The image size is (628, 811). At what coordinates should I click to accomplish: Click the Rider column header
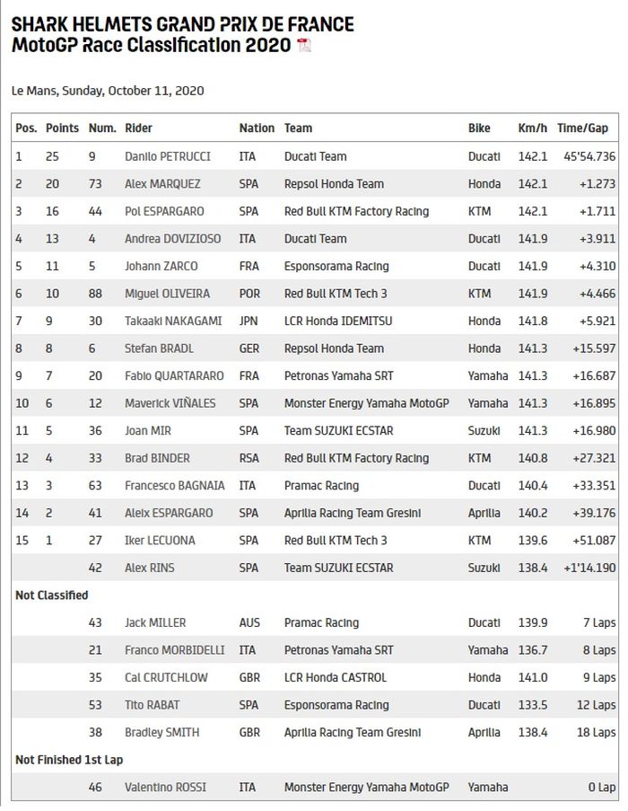coord(138,128)
